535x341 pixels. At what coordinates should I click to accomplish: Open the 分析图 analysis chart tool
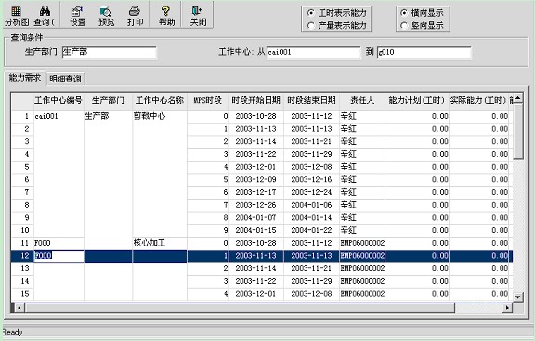(17, 16)
